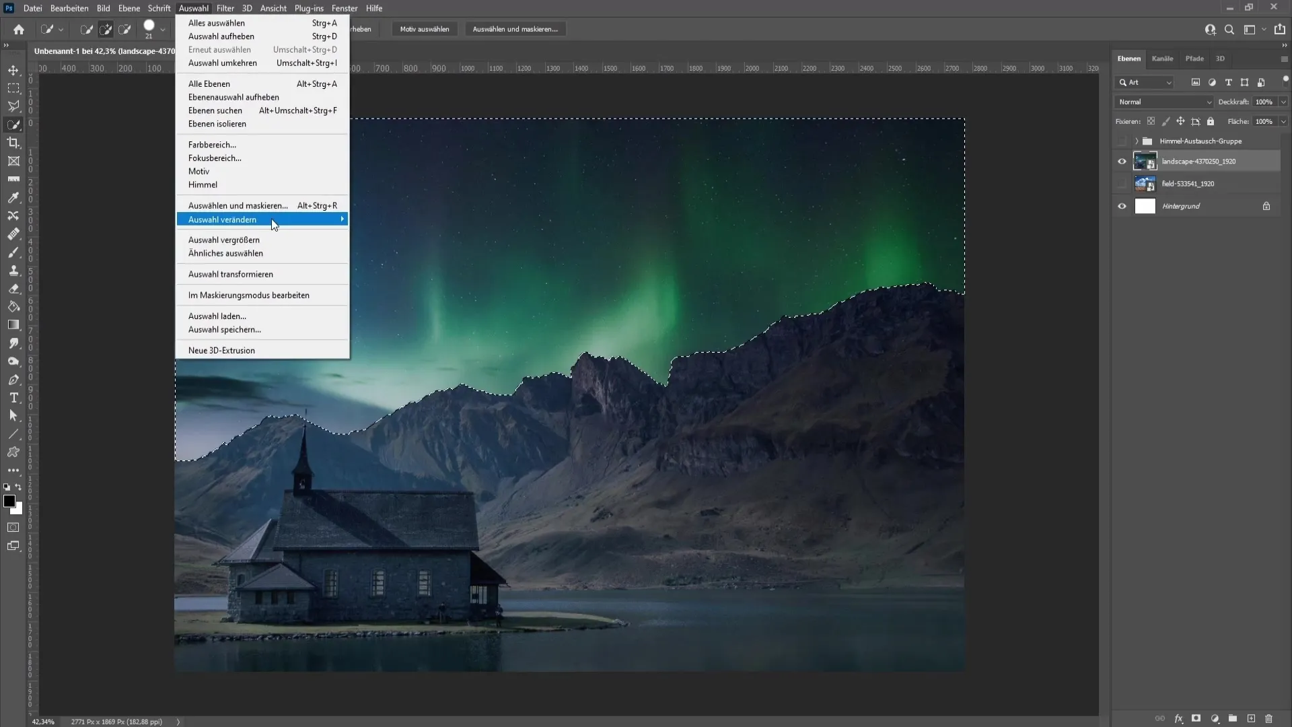Select the Pen tool
Viewport: 1292px width, 727px height.
[13, 380]
